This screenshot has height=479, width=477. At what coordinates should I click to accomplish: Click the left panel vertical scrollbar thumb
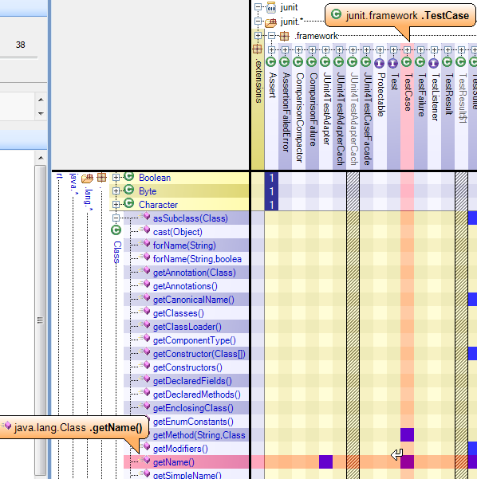[x=40, y=320]
